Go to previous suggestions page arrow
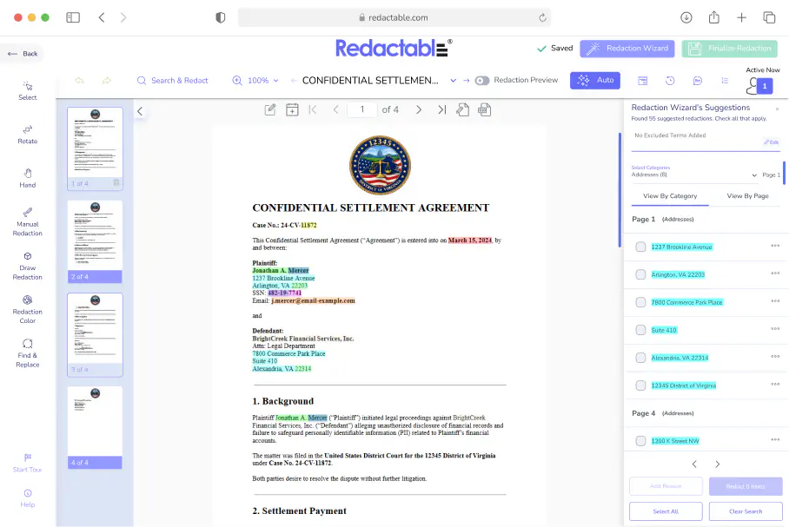This screenshot has height=527, width=789. [694, 464]
